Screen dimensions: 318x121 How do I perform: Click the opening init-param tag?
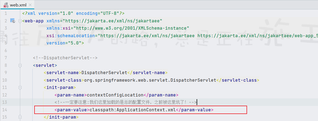tap(60, 88)
